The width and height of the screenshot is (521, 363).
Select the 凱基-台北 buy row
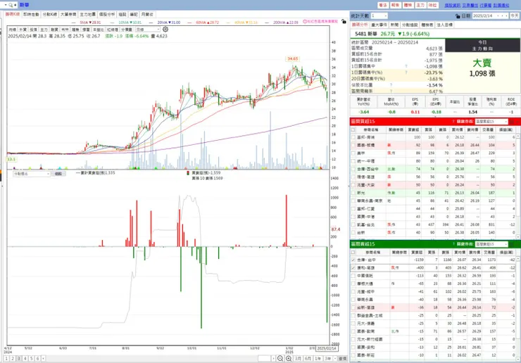click(433, 224)
